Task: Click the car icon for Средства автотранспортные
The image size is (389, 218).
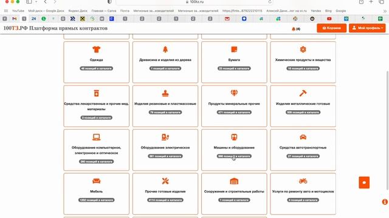Action: (303, 137)
